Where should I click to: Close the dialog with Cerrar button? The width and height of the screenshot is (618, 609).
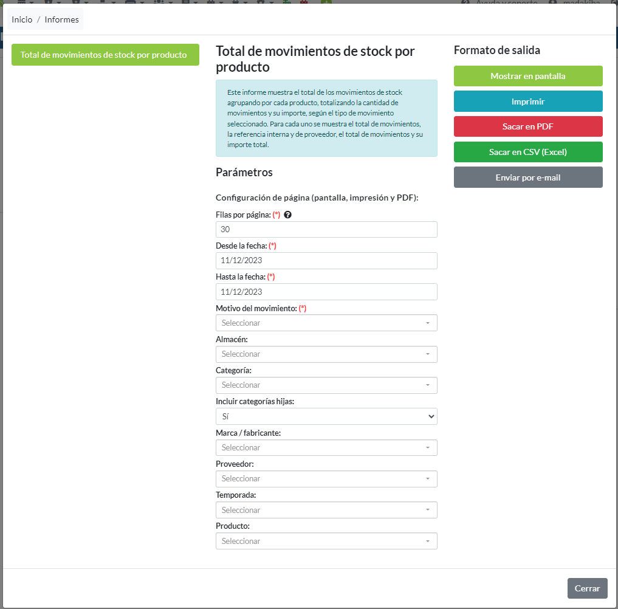coord(587,588)
